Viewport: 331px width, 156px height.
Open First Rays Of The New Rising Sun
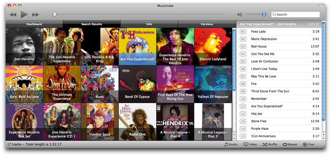point(175,84)
